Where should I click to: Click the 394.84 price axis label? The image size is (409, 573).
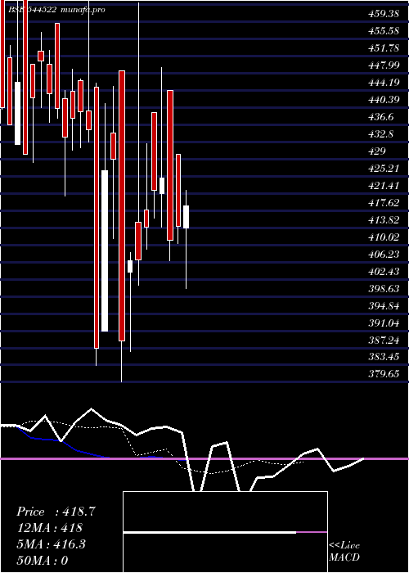coord(384,306)
